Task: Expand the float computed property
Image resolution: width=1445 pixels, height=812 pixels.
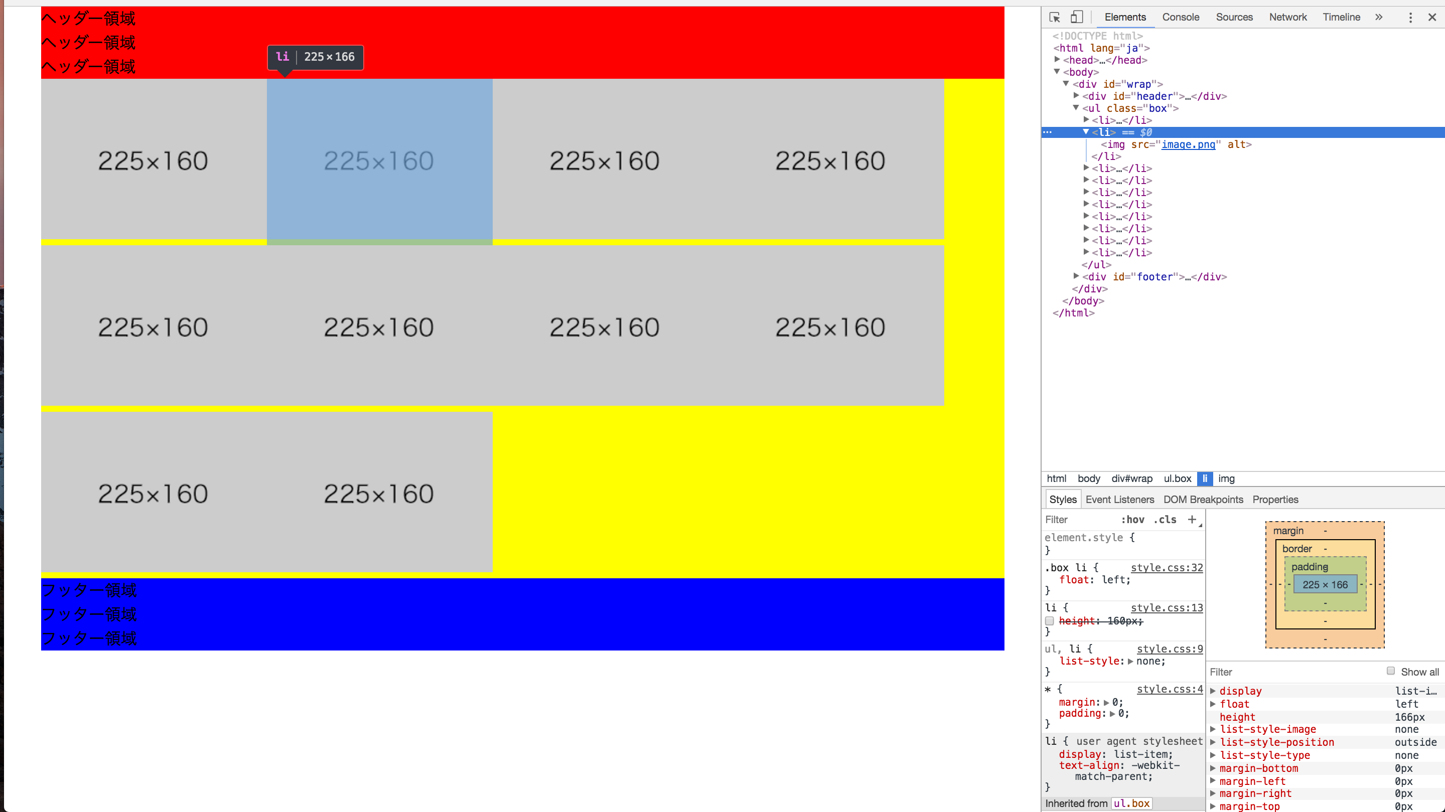Action: [1213, 703]
